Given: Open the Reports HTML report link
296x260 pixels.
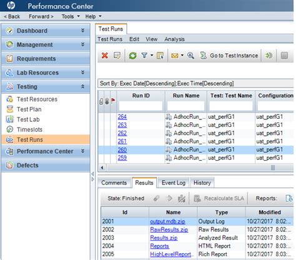Looking at the screenshot, I should pyautogui.click(x=159, y=246).
